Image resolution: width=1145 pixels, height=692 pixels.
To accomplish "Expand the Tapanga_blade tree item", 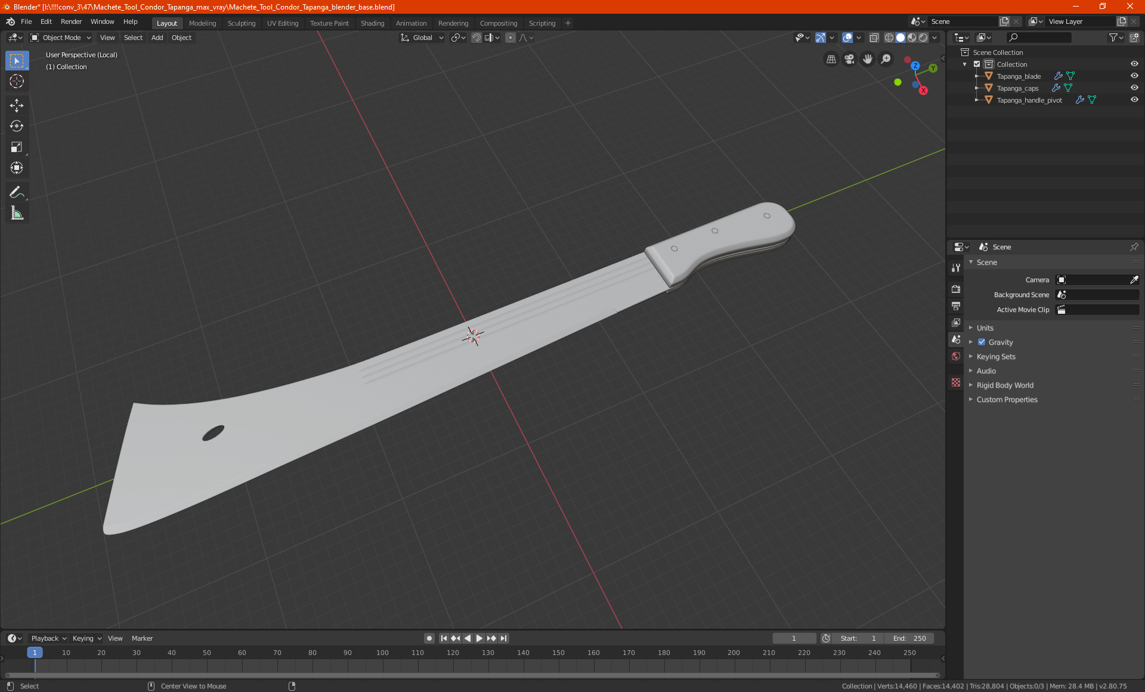I will [x=976, y=76].
